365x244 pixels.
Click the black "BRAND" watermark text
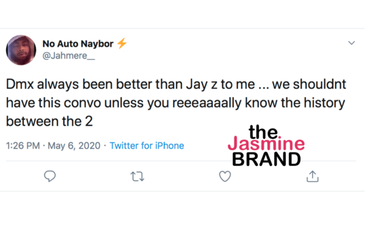pyautogui.click(x=266, y=159)
